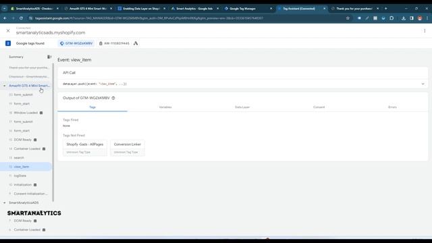
Task: Open Chrome tab search dropdown
Action: [5, 9]
